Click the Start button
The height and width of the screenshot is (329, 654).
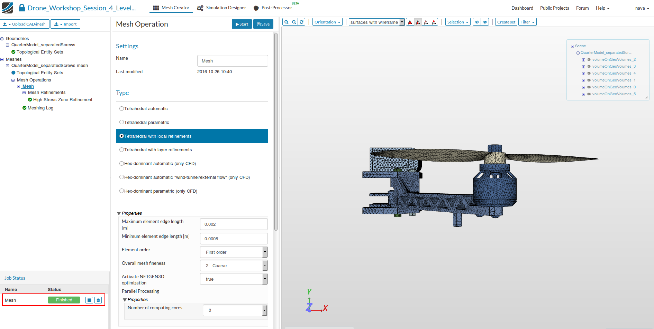[x=242, y=24]
